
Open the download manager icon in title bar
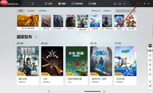click(120, 4)
